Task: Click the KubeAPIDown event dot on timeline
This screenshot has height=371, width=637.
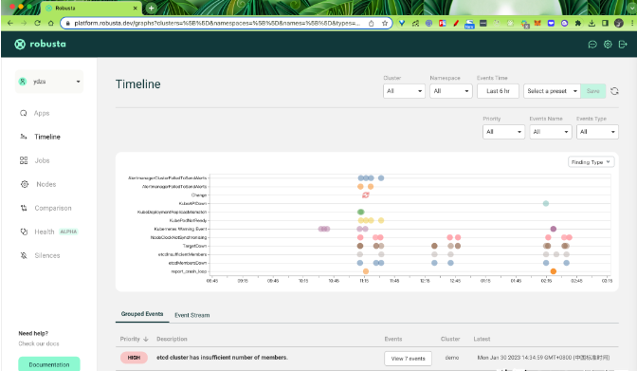Action: pos(546,203)
